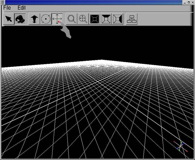
Task: Choose the up-down move tool
Action: [x=34, y=19]
